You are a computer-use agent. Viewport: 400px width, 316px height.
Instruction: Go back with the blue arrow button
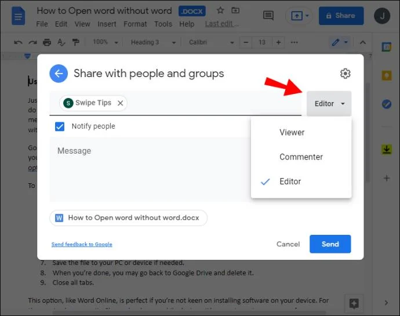pyautogui.click(x=59, y=74)
